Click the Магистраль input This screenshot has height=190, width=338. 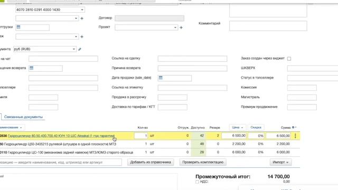[302, 97]
